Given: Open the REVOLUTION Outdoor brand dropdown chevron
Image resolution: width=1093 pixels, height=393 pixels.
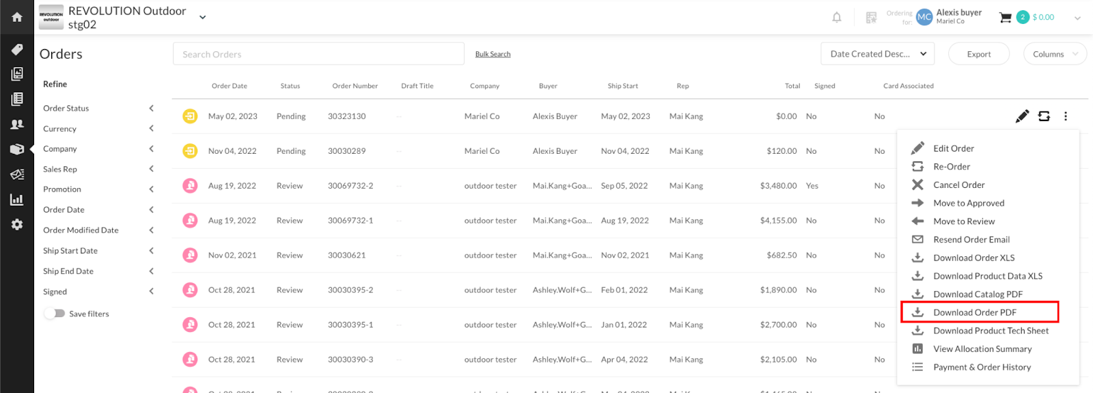Looking at the screenshot, I should click(202, 17).
